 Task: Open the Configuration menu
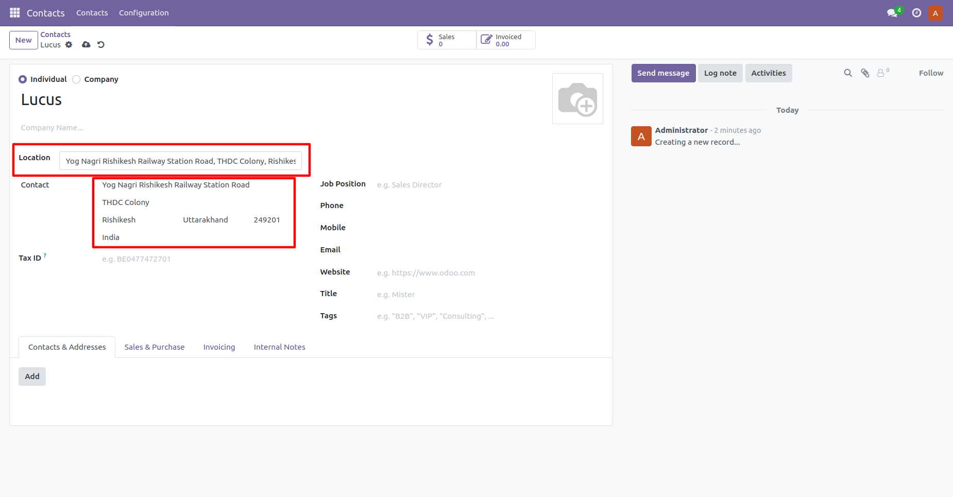[144, 12]
